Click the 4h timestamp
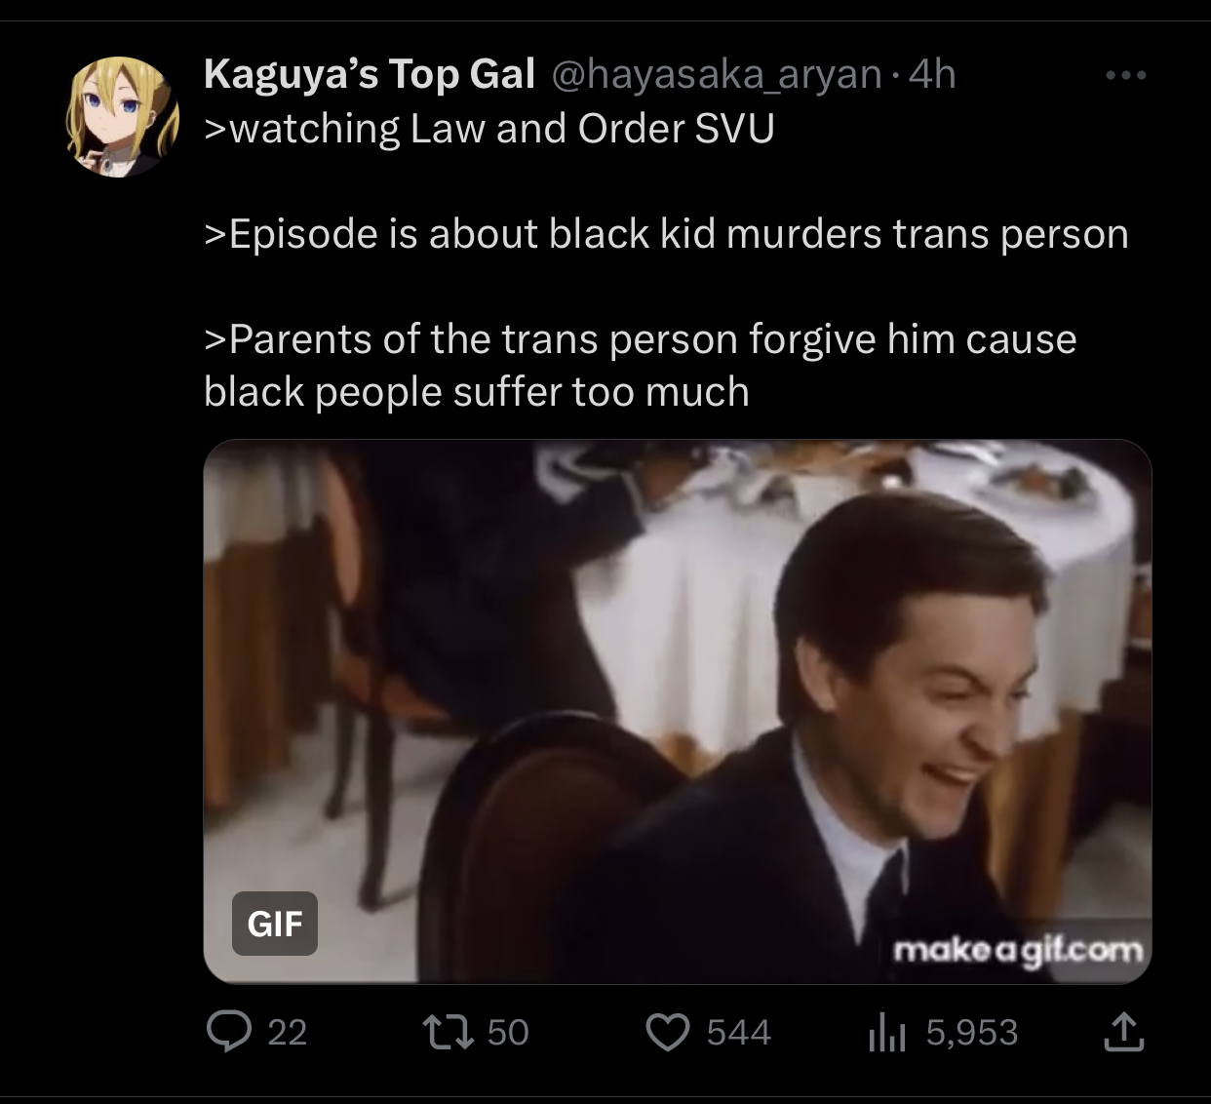 tap(931, 74)
